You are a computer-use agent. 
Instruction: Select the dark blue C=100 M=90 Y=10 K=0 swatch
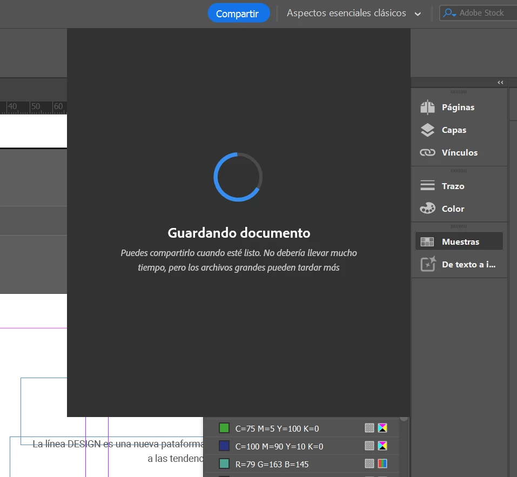pos(224,446)
